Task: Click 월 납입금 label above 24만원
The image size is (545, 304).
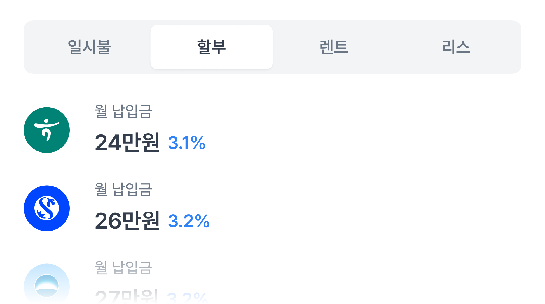Action: pyautogui.click(x=123, y=111)
